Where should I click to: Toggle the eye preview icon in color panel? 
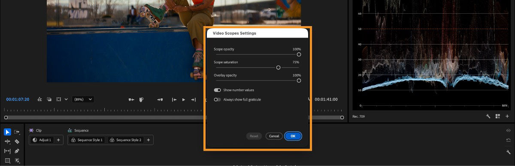point(508,130)
